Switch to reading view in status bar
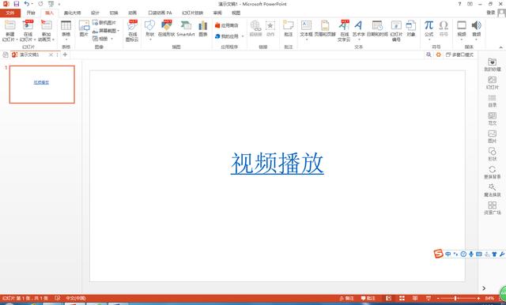Screen dimensions: 506x305 415,298
